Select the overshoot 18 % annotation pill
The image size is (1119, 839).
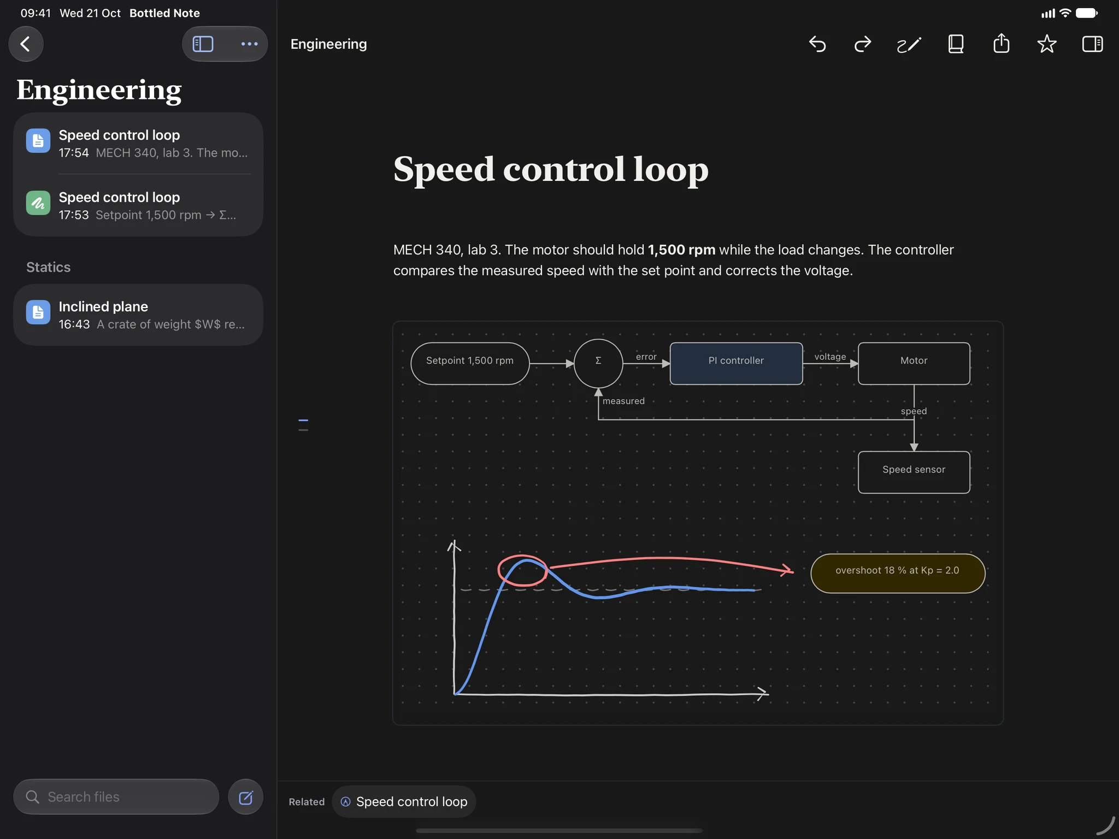coord(898,573)
